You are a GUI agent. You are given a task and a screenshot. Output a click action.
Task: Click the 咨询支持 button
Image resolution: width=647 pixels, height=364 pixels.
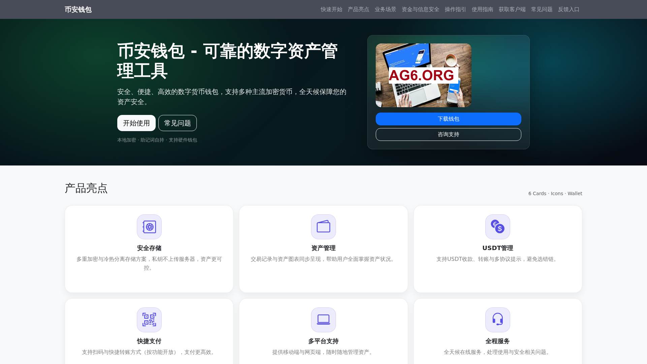click(449, 134)
